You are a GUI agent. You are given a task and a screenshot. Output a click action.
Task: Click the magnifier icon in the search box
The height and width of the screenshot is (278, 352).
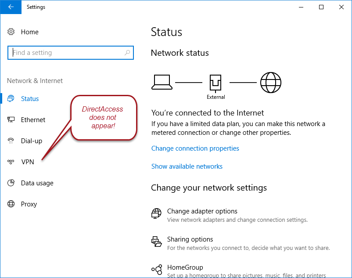pos(127,52)
